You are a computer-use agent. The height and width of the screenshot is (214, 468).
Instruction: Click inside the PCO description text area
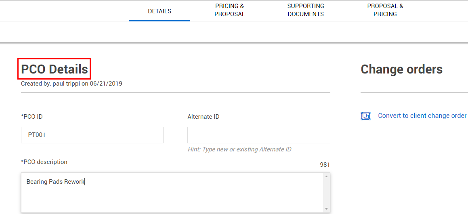(172, 193)
